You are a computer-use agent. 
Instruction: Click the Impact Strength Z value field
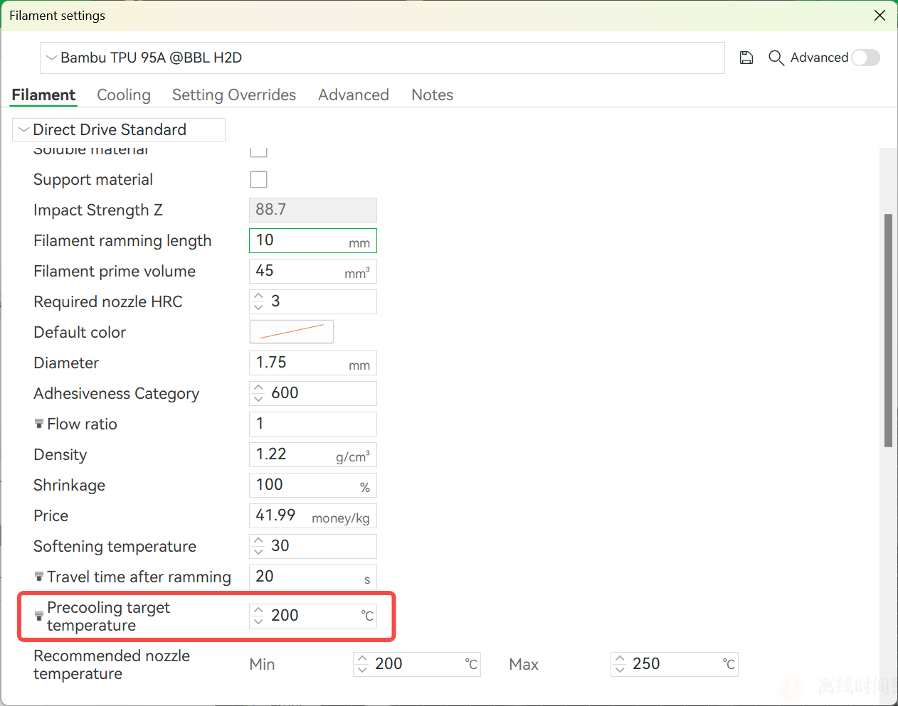313,210
